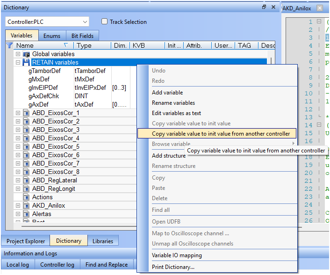Click the vertical scrollbar of variable list
This screenshot has width=330, height=275.
tap(271, 61)
